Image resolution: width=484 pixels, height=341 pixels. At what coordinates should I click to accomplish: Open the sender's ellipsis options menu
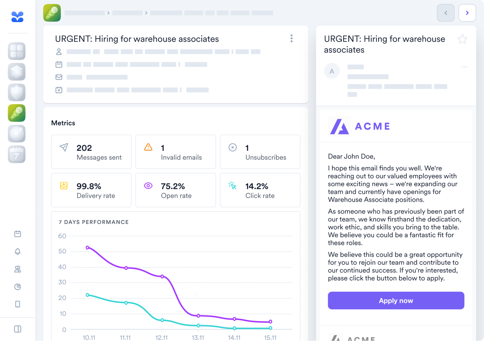pos(464,67)
